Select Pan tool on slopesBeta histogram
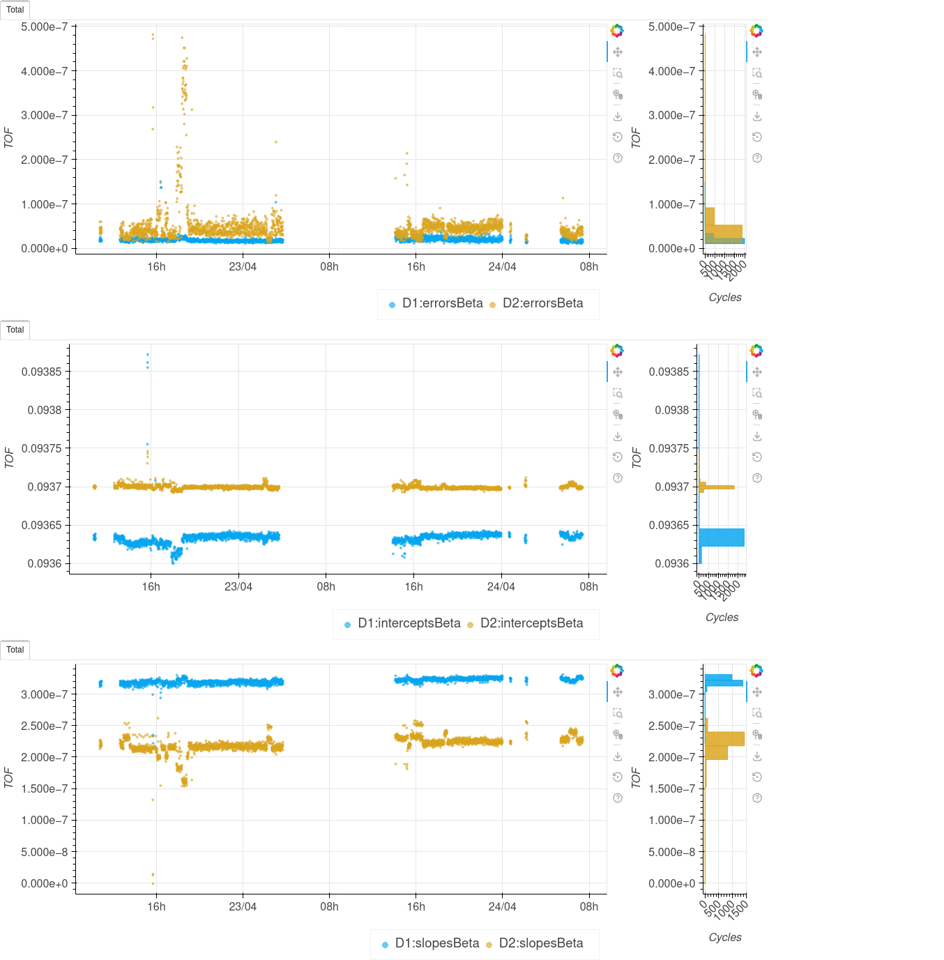Image resolution: width=944 pixels, height=960 pixels. (x=757, y=692)
